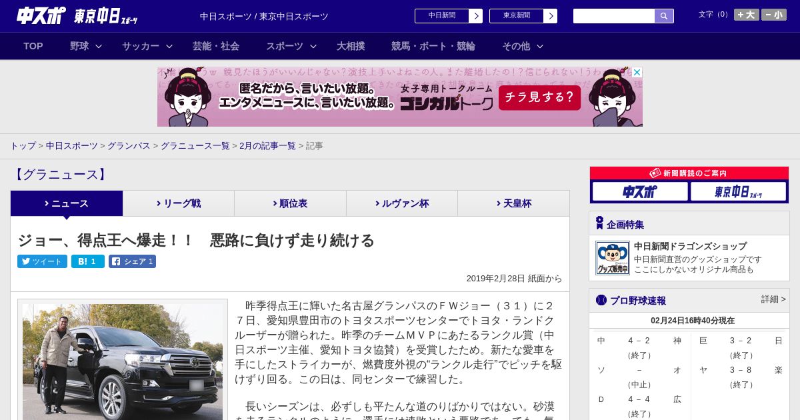Screen dimensions: 800x420
Task: Focus the header search input field
Action: [x=614, y=16]
